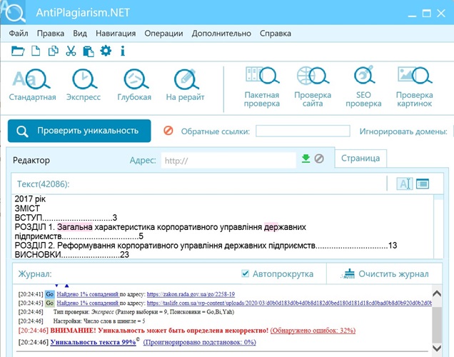Screen dimensions: 454x357
Task: Launch the Глубокая deep check
Action: tap(134, 85)
